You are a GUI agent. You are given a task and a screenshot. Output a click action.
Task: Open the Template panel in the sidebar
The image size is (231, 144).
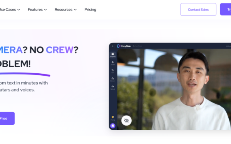tap(113, 55)
